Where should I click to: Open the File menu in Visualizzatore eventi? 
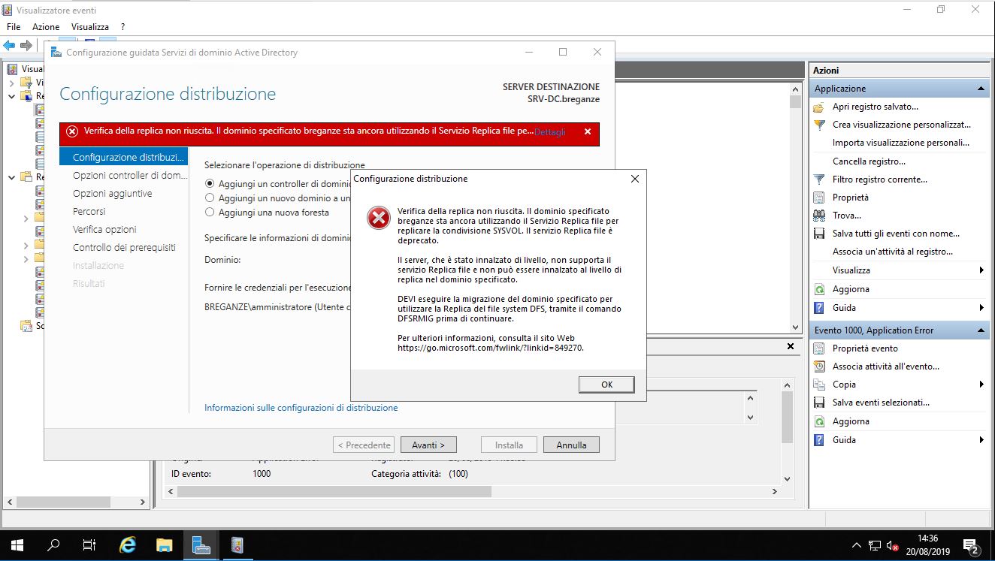tap(14, 27)
